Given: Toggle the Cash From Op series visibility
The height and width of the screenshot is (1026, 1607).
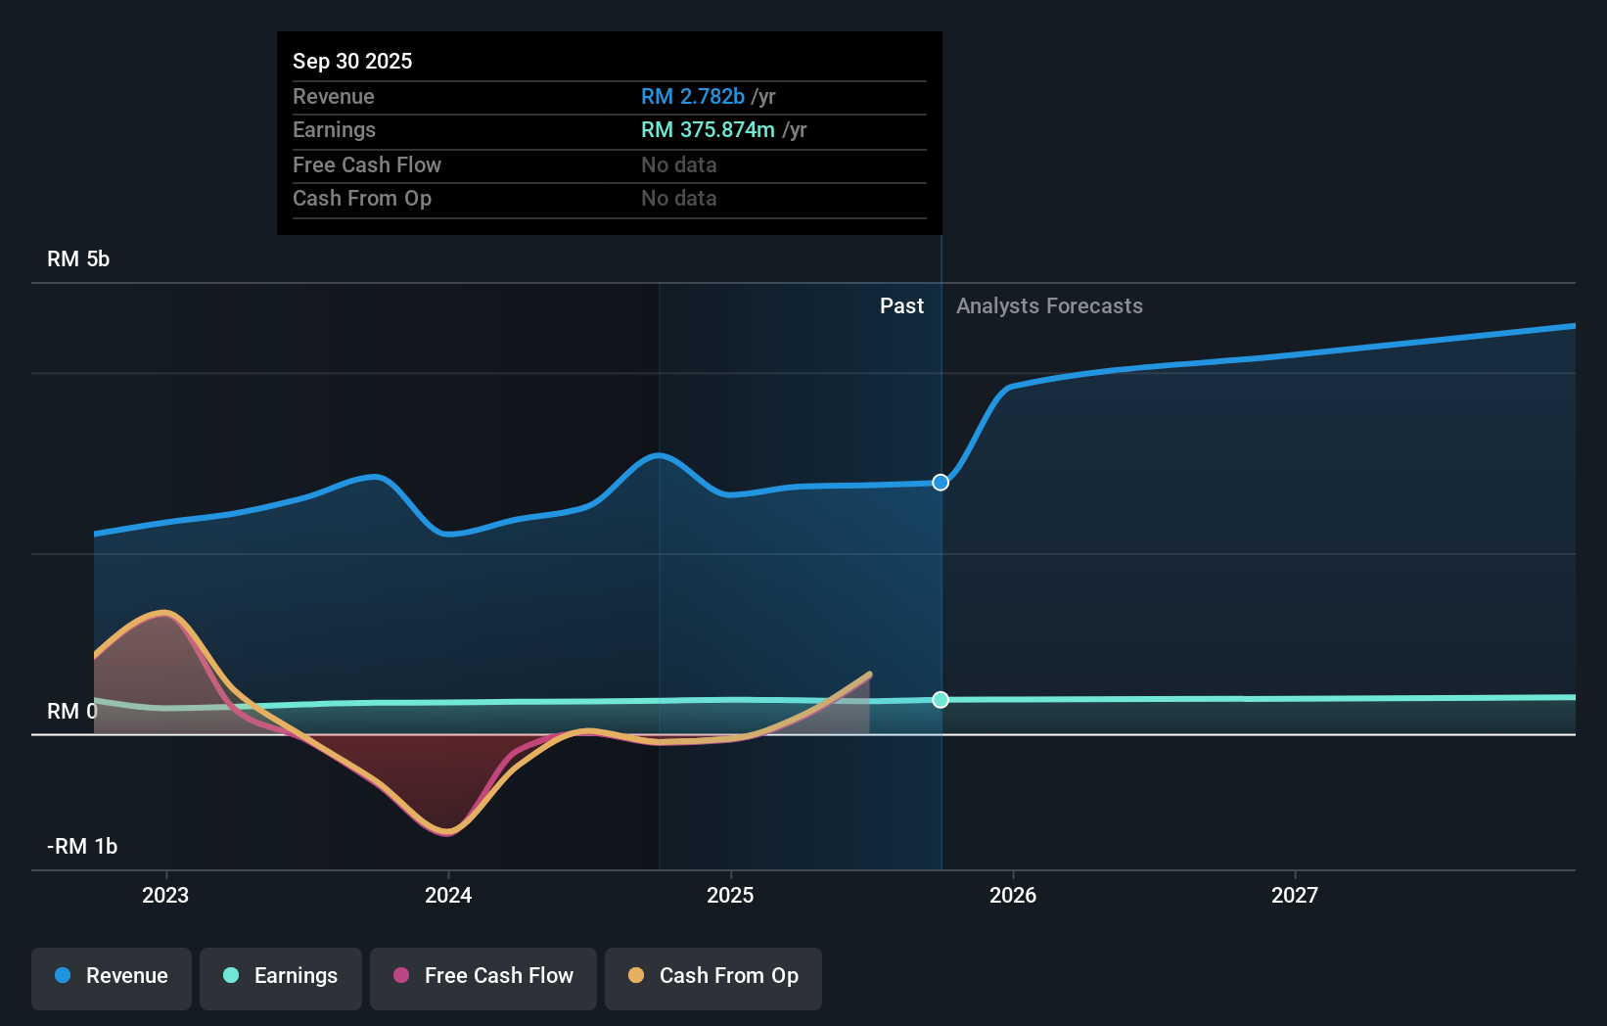Looking at the screenshot, I should coord(712,976).
